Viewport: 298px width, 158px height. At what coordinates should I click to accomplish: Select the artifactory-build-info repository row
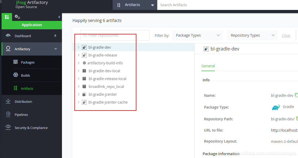point(134,63)
